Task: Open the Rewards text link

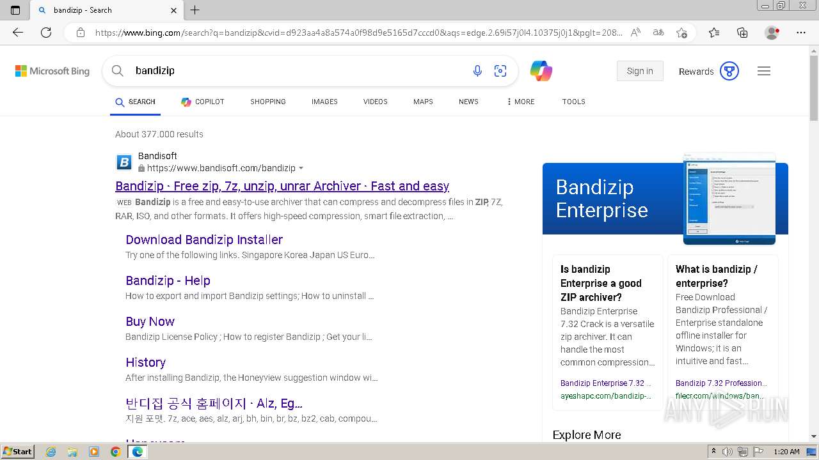Action: [696, 72]
